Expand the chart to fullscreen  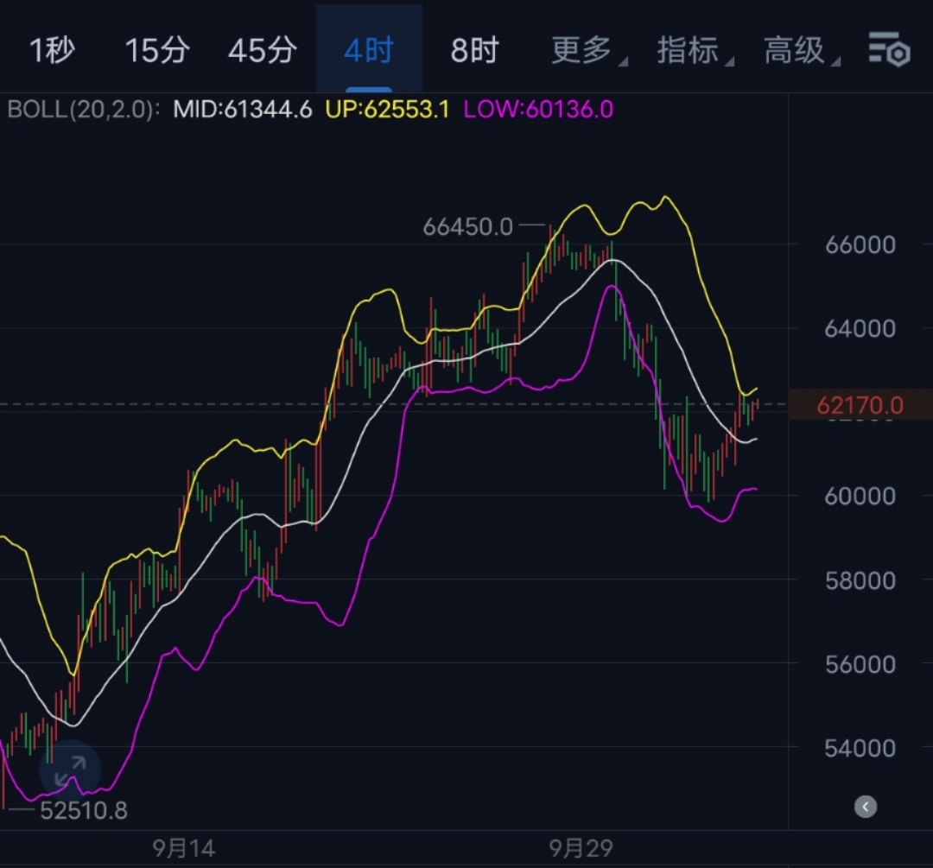coord(70,769)
